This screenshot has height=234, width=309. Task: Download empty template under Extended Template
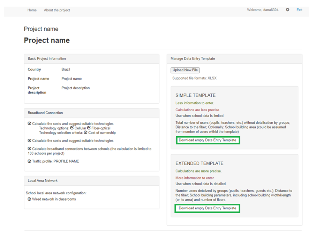tap(208, 208)
